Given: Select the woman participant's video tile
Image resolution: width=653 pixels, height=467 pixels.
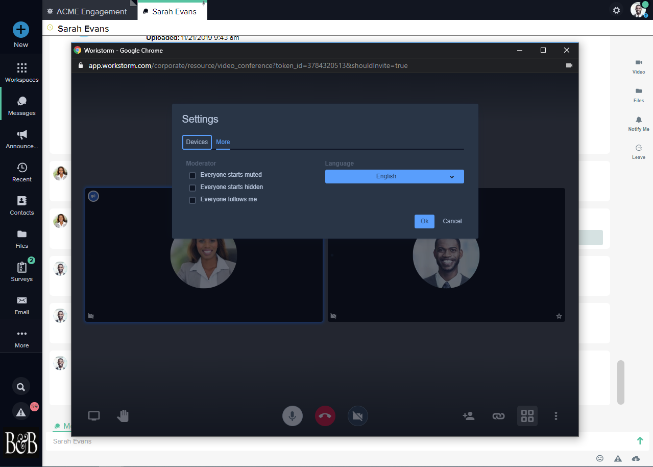Looking at the screenshot, I should coord(204,255).
